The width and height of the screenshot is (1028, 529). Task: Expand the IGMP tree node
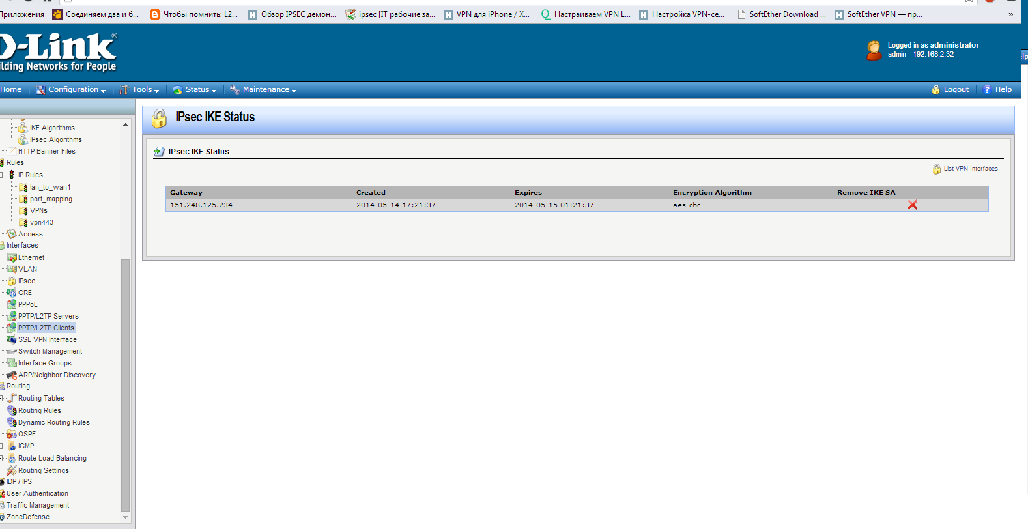click(2, 446)
